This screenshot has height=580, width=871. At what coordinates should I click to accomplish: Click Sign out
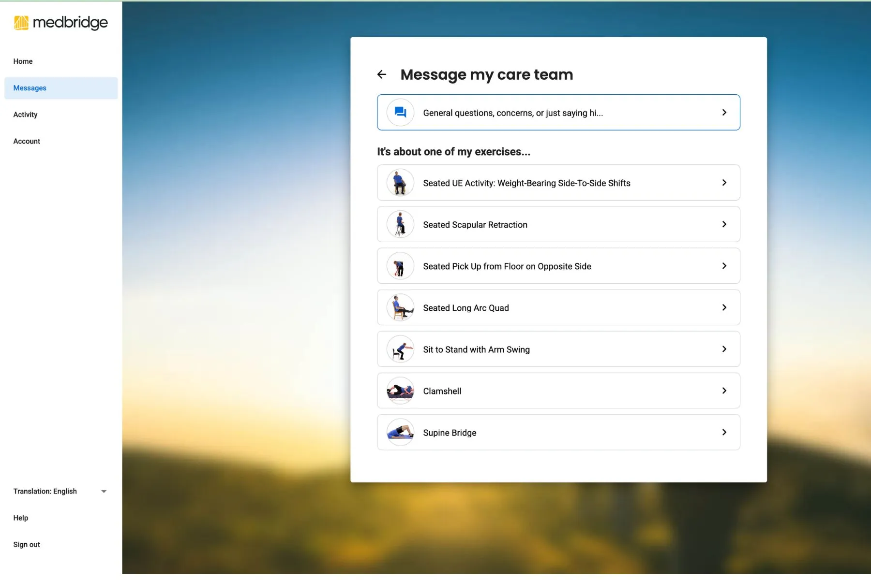point(27,544)
